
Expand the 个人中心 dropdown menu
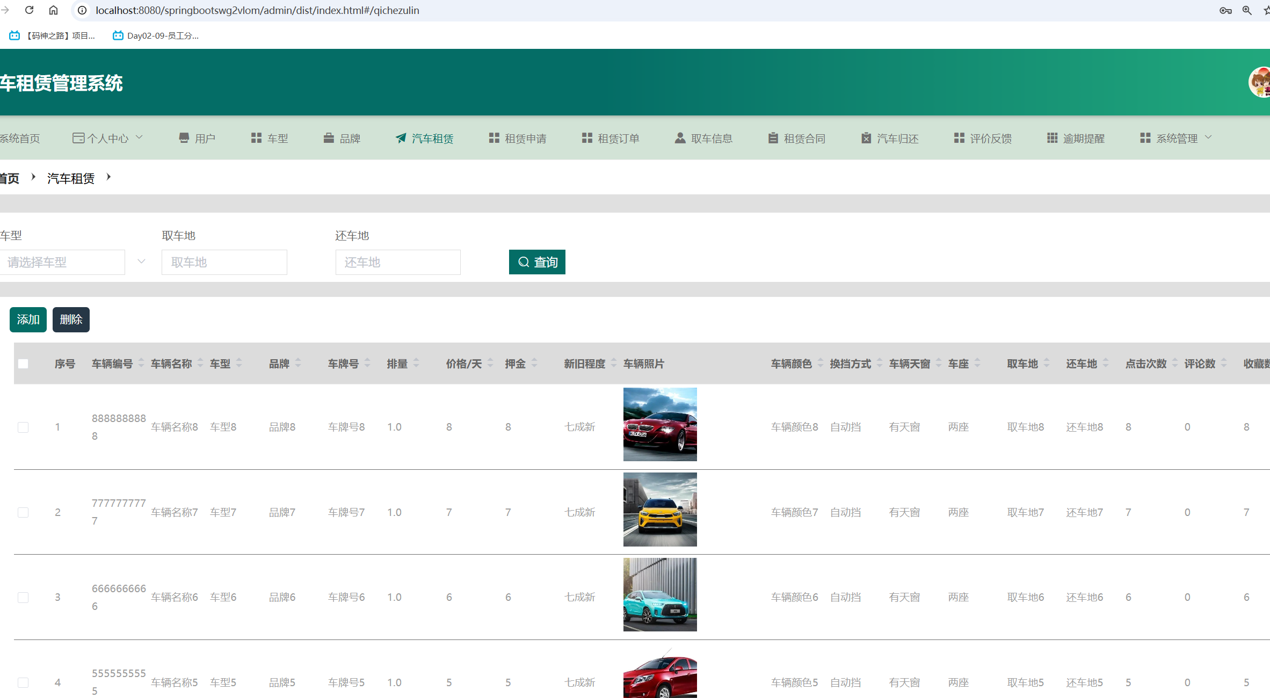pyautogui.click(x=107, y=139)
